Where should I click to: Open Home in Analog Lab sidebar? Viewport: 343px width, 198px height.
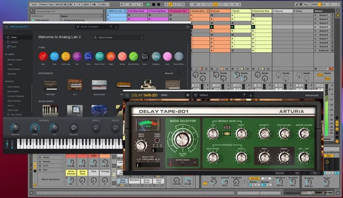13,37
